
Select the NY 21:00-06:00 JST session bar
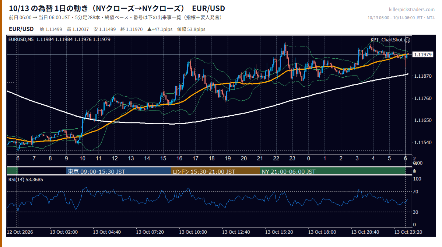point(333,171)
